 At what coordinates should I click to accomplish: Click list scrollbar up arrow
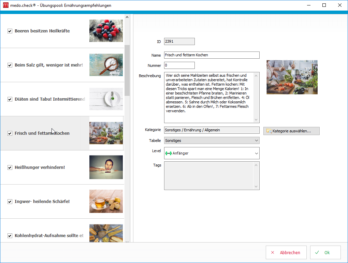[127, 17]
